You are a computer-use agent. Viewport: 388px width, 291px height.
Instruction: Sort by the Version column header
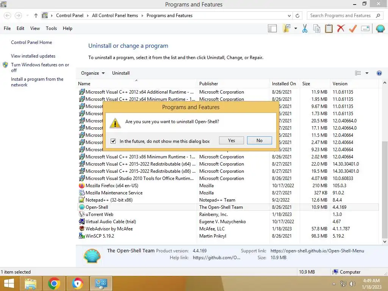pos(354,84)
